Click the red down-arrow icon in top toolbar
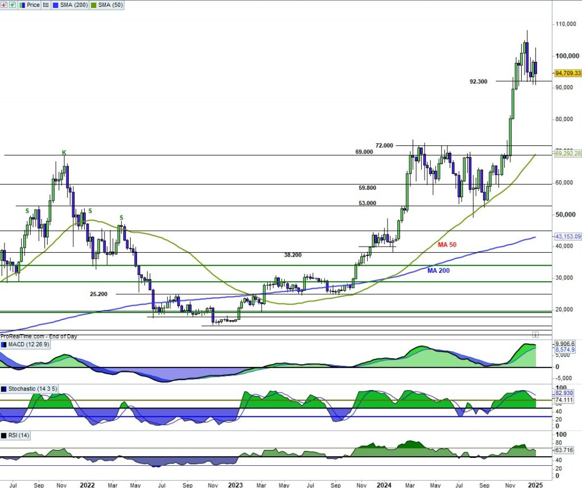Viewport: 582px width, 488px height. (x=5, y=5)
